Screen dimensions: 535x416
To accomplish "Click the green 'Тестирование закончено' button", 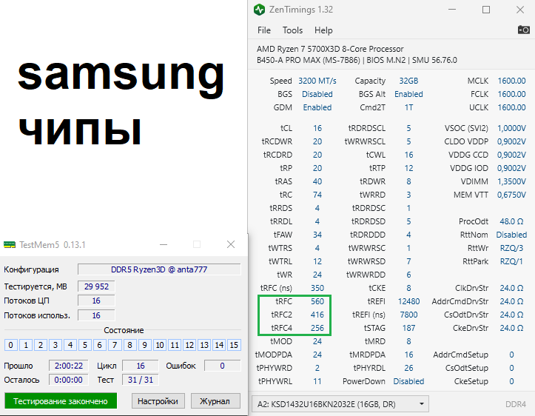I will [61, 401].
